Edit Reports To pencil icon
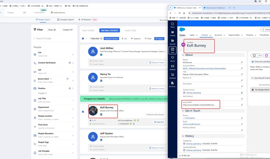The width and height of the screenshot is (270, 159). click(242, 80)
